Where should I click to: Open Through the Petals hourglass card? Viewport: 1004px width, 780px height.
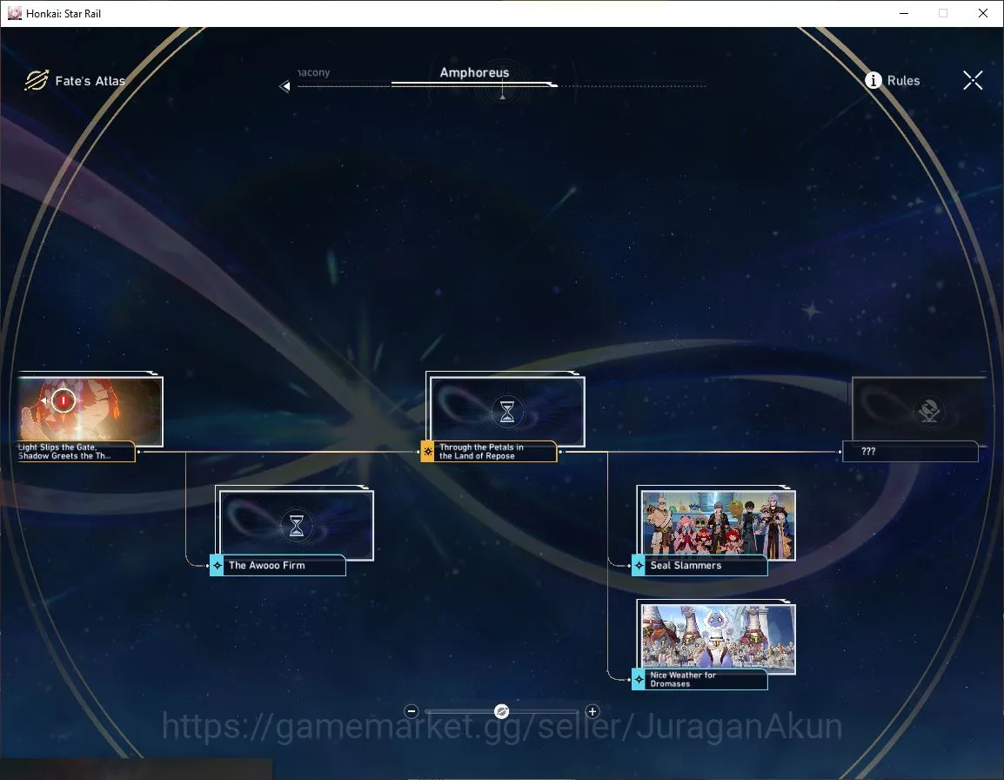[x=506, y=410]
